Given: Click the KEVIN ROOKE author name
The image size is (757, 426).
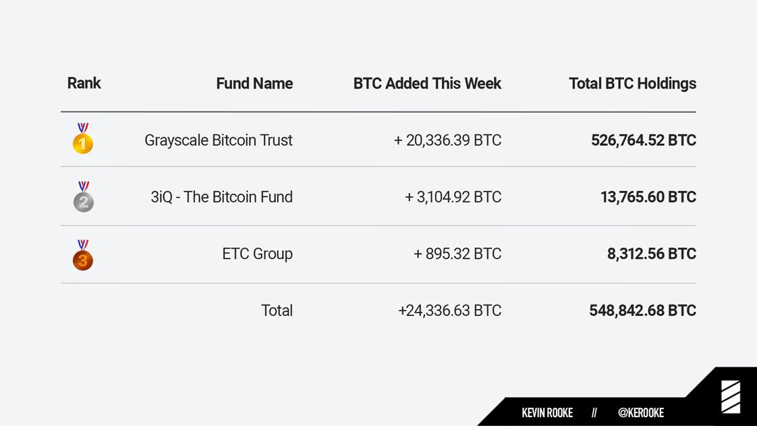Looking at the screenshot, I should click(x=547, y=412).
